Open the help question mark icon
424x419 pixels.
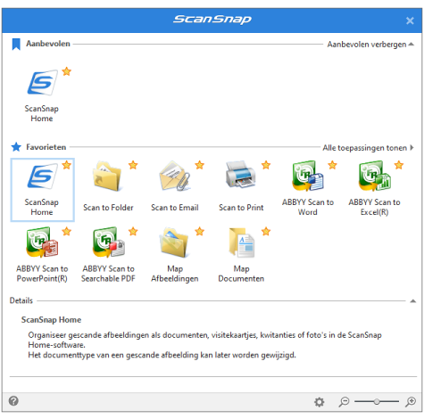(13, 401)
